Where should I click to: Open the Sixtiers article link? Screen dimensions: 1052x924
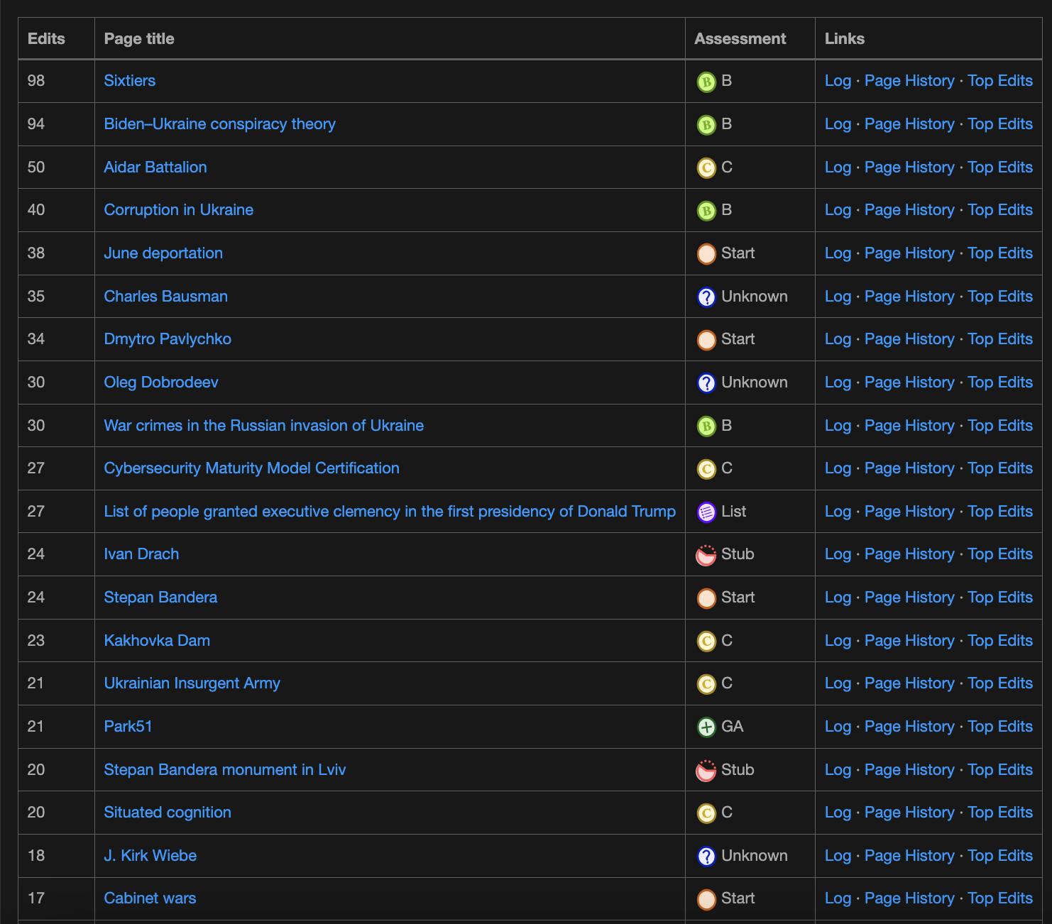coord(129,81)
